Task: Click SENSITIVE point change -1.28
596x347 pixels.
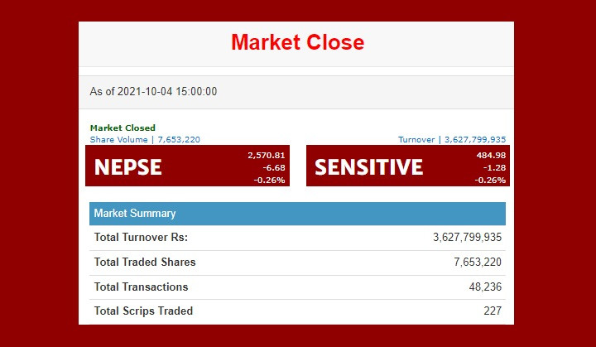Action: tap(494, 168)
